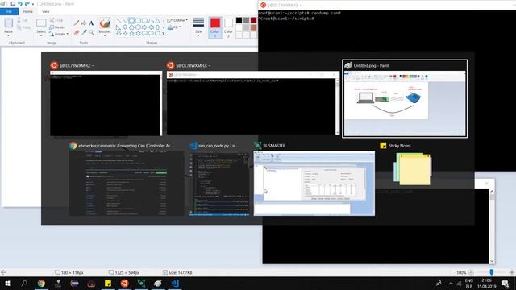Image resolution: width=516 pixels, height=290 pixels.
Task: Pick the Cloud callout shape
Action: point(158,34)
